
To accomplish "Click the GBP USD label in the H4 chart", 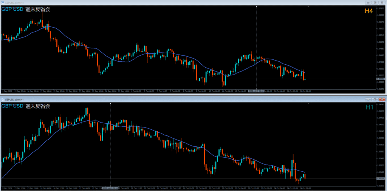I will point(12,9).
